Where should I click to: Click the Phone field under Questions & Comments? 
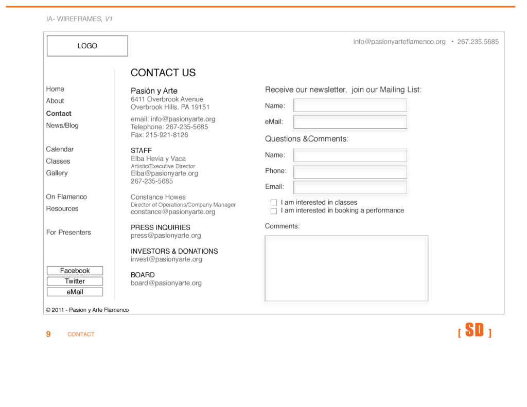(350, 171)
